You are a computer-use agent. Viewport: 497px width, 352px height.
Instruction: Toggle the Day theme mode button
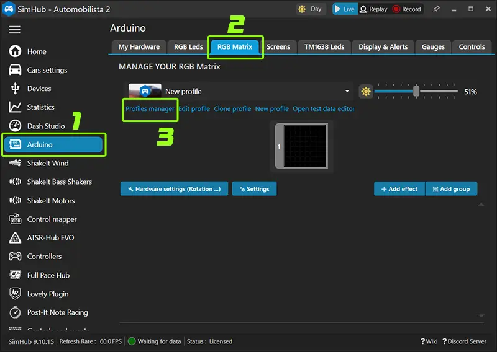(310, 9)
